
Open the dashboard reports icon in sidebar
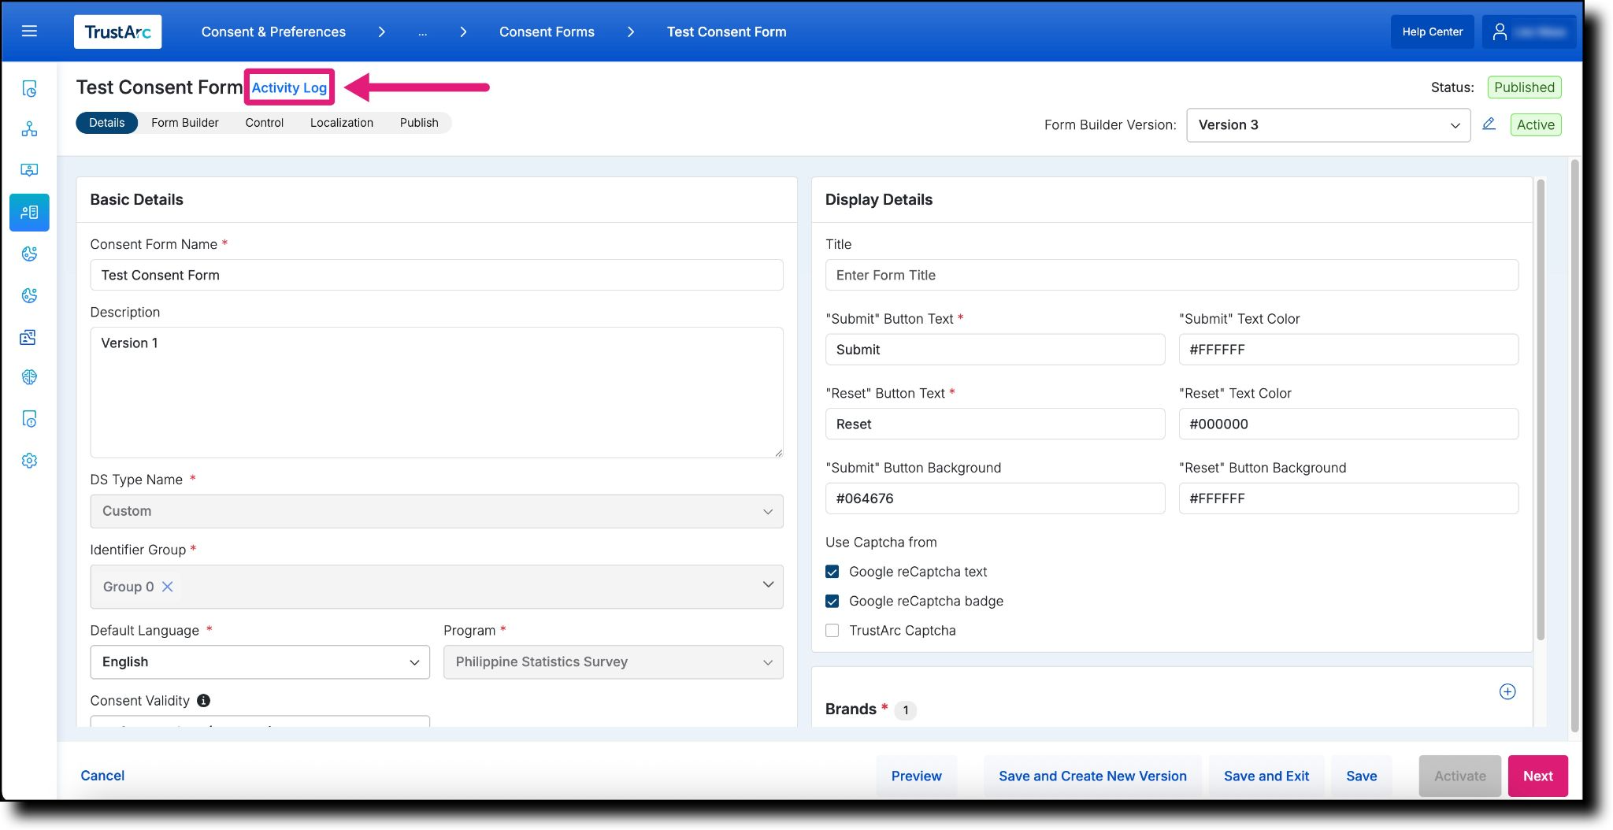pos(29,89)
